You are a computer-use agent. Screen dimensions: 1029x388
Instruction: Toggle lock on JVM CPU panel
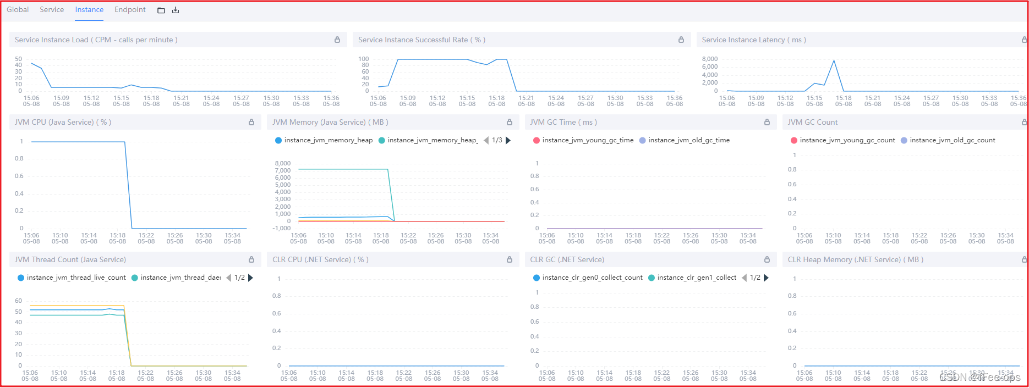tap(251, 122)
